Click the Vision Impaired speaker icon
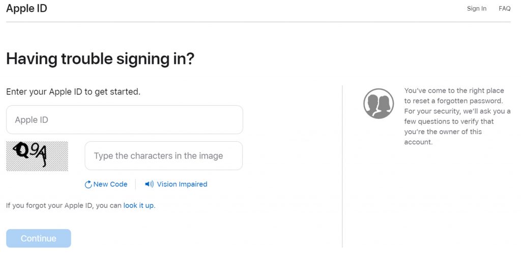 click(x=149, y=184)
